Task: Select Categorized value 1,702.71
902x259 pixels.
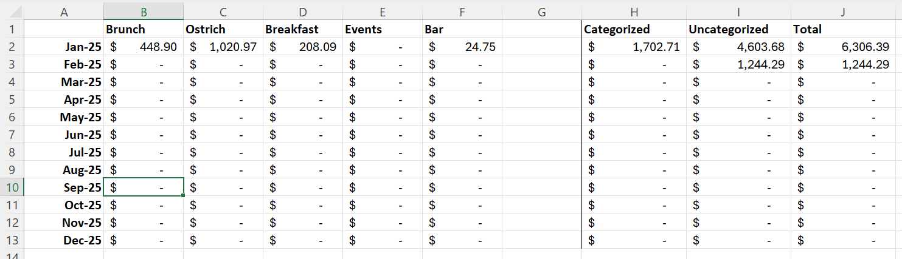Action: 634,47
